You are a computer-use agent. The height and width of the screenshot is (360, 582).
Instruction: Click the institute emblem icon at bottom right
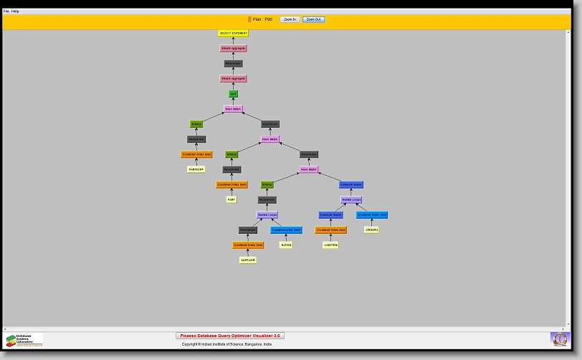click(x=558, y=338)
